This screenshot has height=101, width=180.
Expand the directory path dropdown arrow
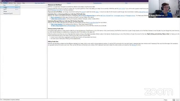click(46, 5)
